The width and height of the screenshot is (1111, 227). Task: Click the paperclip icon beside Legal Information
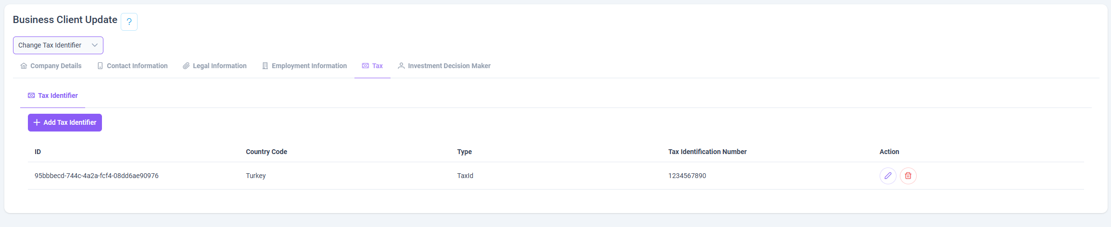point(186,66)
